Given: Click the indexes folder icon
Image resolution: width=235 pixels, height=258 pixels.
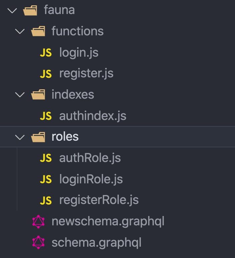Looking at the screenshot, I should [38, 94].
